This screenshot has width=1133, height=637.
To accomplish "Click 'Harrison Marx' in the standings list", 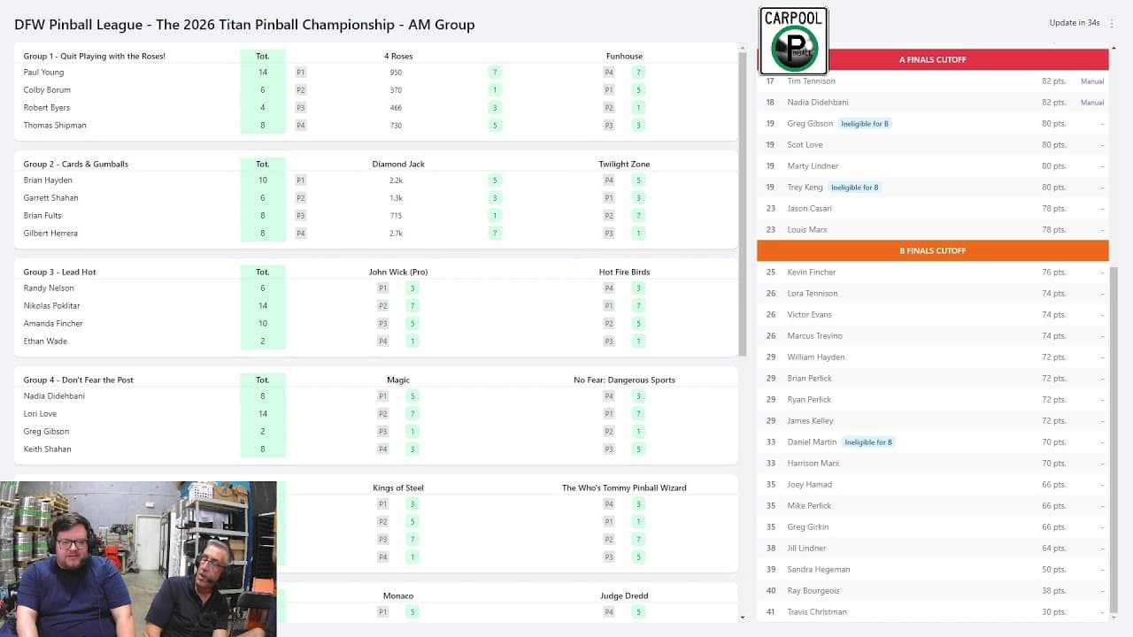I will tap(813, 464).
